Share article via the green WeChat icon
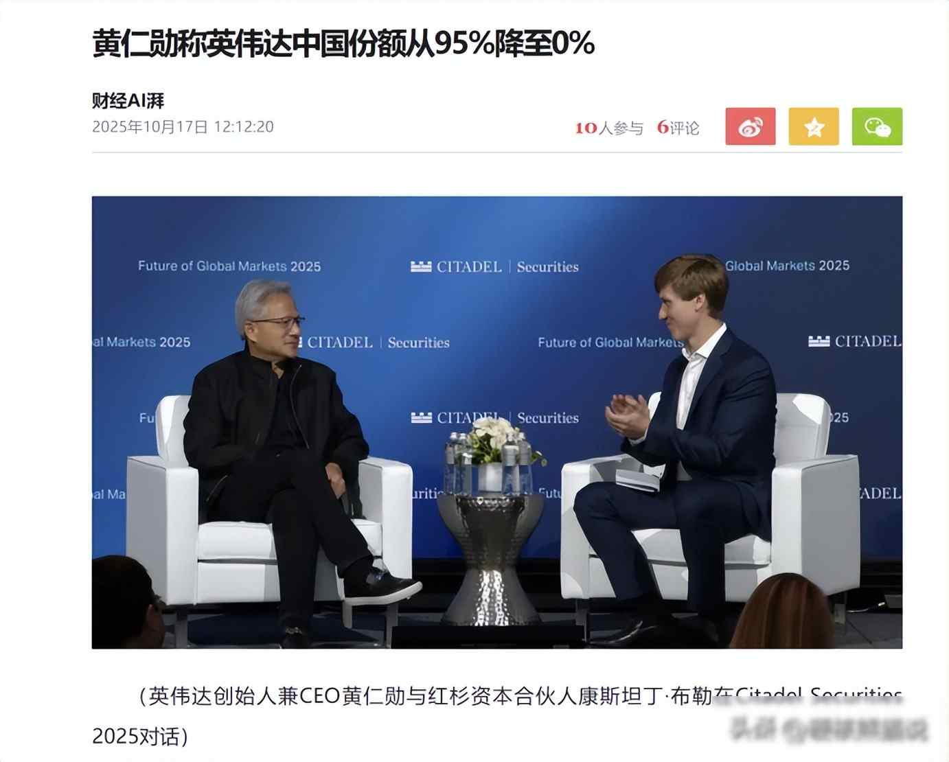The height and width of the screenshot is (762, 949). pos(877,126)
